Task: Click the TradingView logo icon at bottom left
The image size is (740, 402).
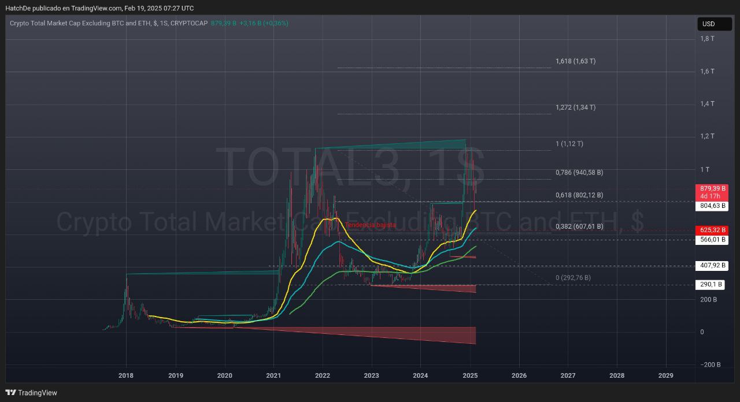Action: coord(10,393)
